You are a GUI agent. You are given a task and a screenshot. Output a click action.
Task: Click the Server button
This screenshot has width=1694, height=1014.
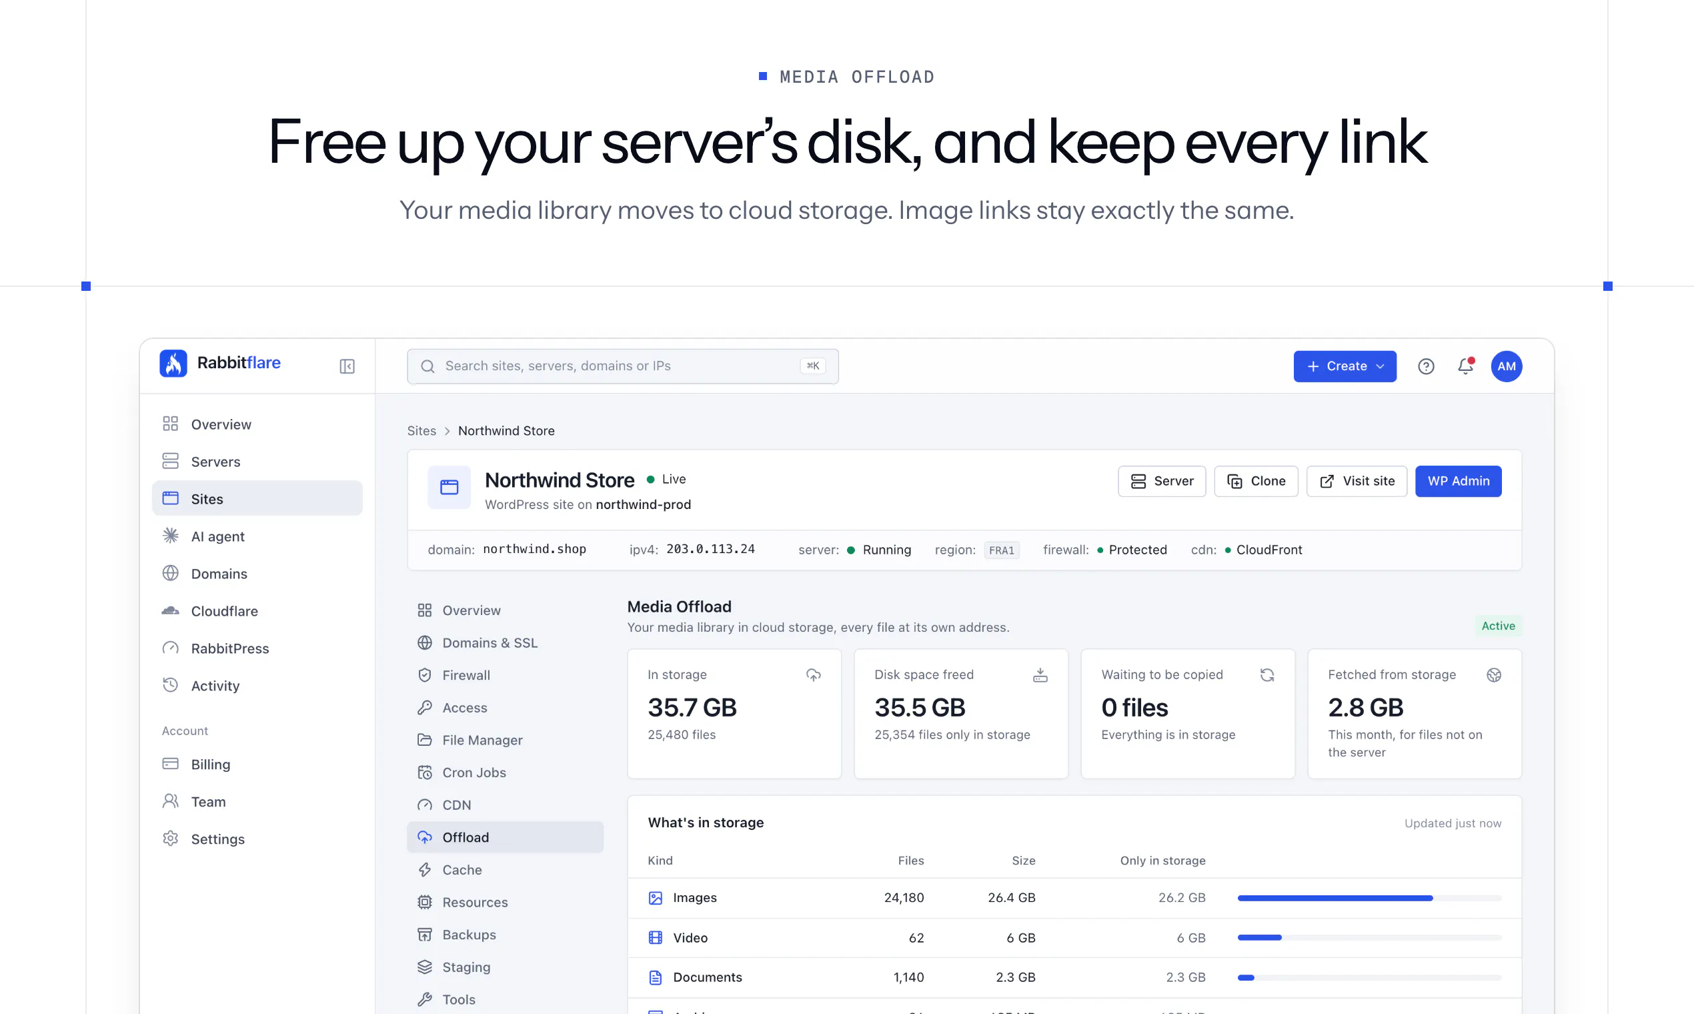(x=1161, y=481)
